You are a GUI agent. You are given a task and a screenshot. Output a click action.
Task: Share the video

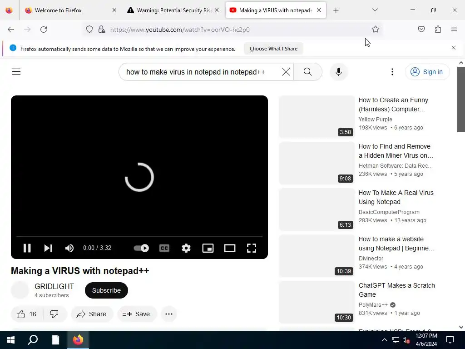click(91, 314)
